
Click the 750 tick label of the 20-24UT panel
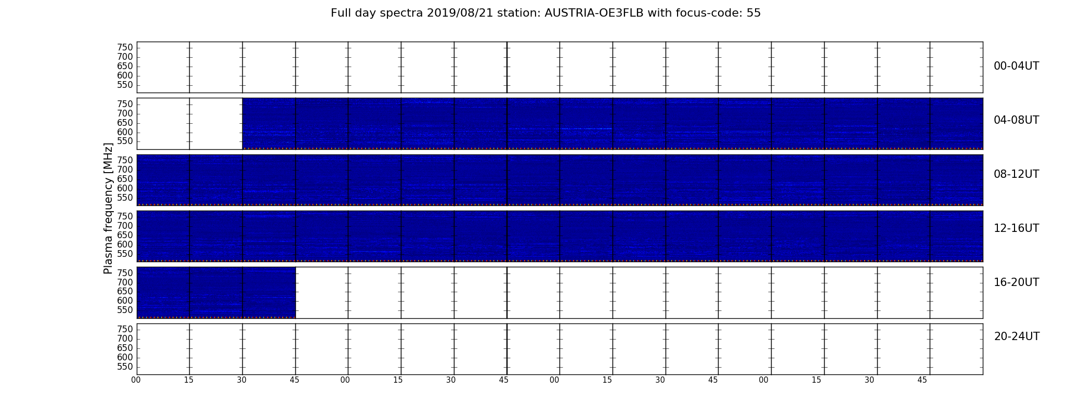point(125,330)
